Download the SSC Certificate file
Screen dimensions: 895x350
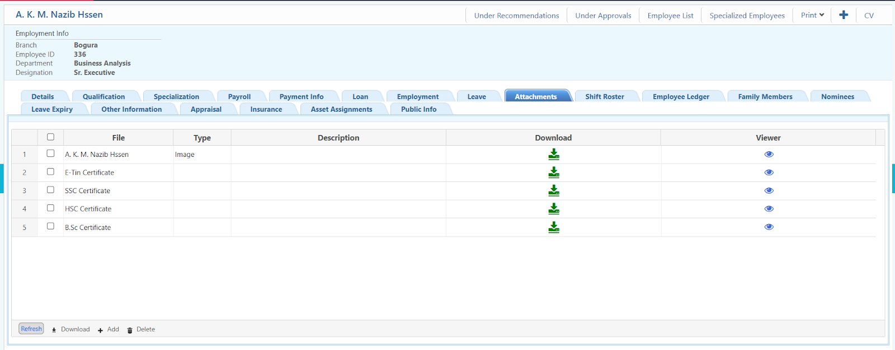[x=553, y=190]
